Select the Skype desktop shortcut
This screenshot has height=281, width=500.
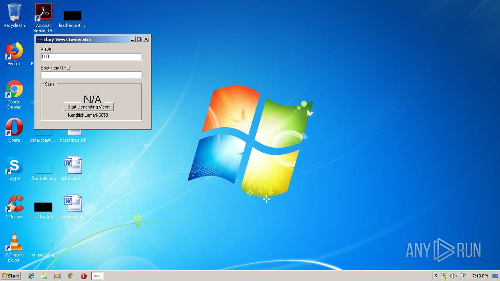pyautogui.click(x=14, y=169)
